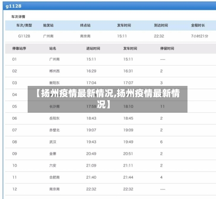The width and height of the screenshot is (216, 199).
Task: Select stop number 02
Action: 15,71
